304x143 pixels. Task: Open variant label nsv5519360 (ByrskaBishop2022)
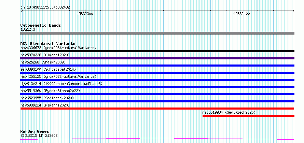50,91
